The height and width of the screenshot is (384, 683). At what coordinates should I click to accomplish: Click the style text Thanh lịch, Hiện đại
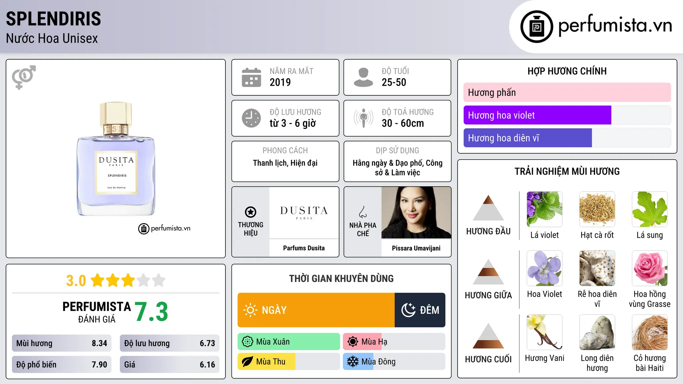click(x=285, y=163)
